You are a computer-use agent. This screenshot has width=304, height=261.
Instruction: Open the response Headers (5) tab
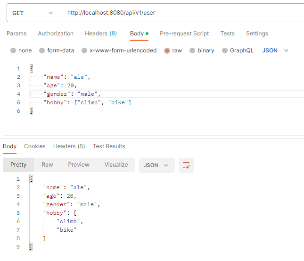(x=69, y=146)
